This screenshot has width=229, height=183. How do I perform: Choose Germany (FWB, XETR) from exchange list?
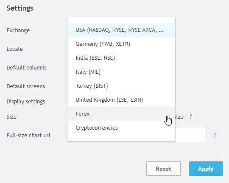121,44
